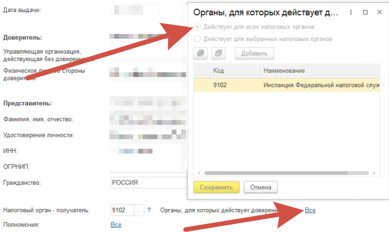Screen dimensions: 389x232
Task: Click the horizontal scrollbar in the table
Action: [287, 173]
